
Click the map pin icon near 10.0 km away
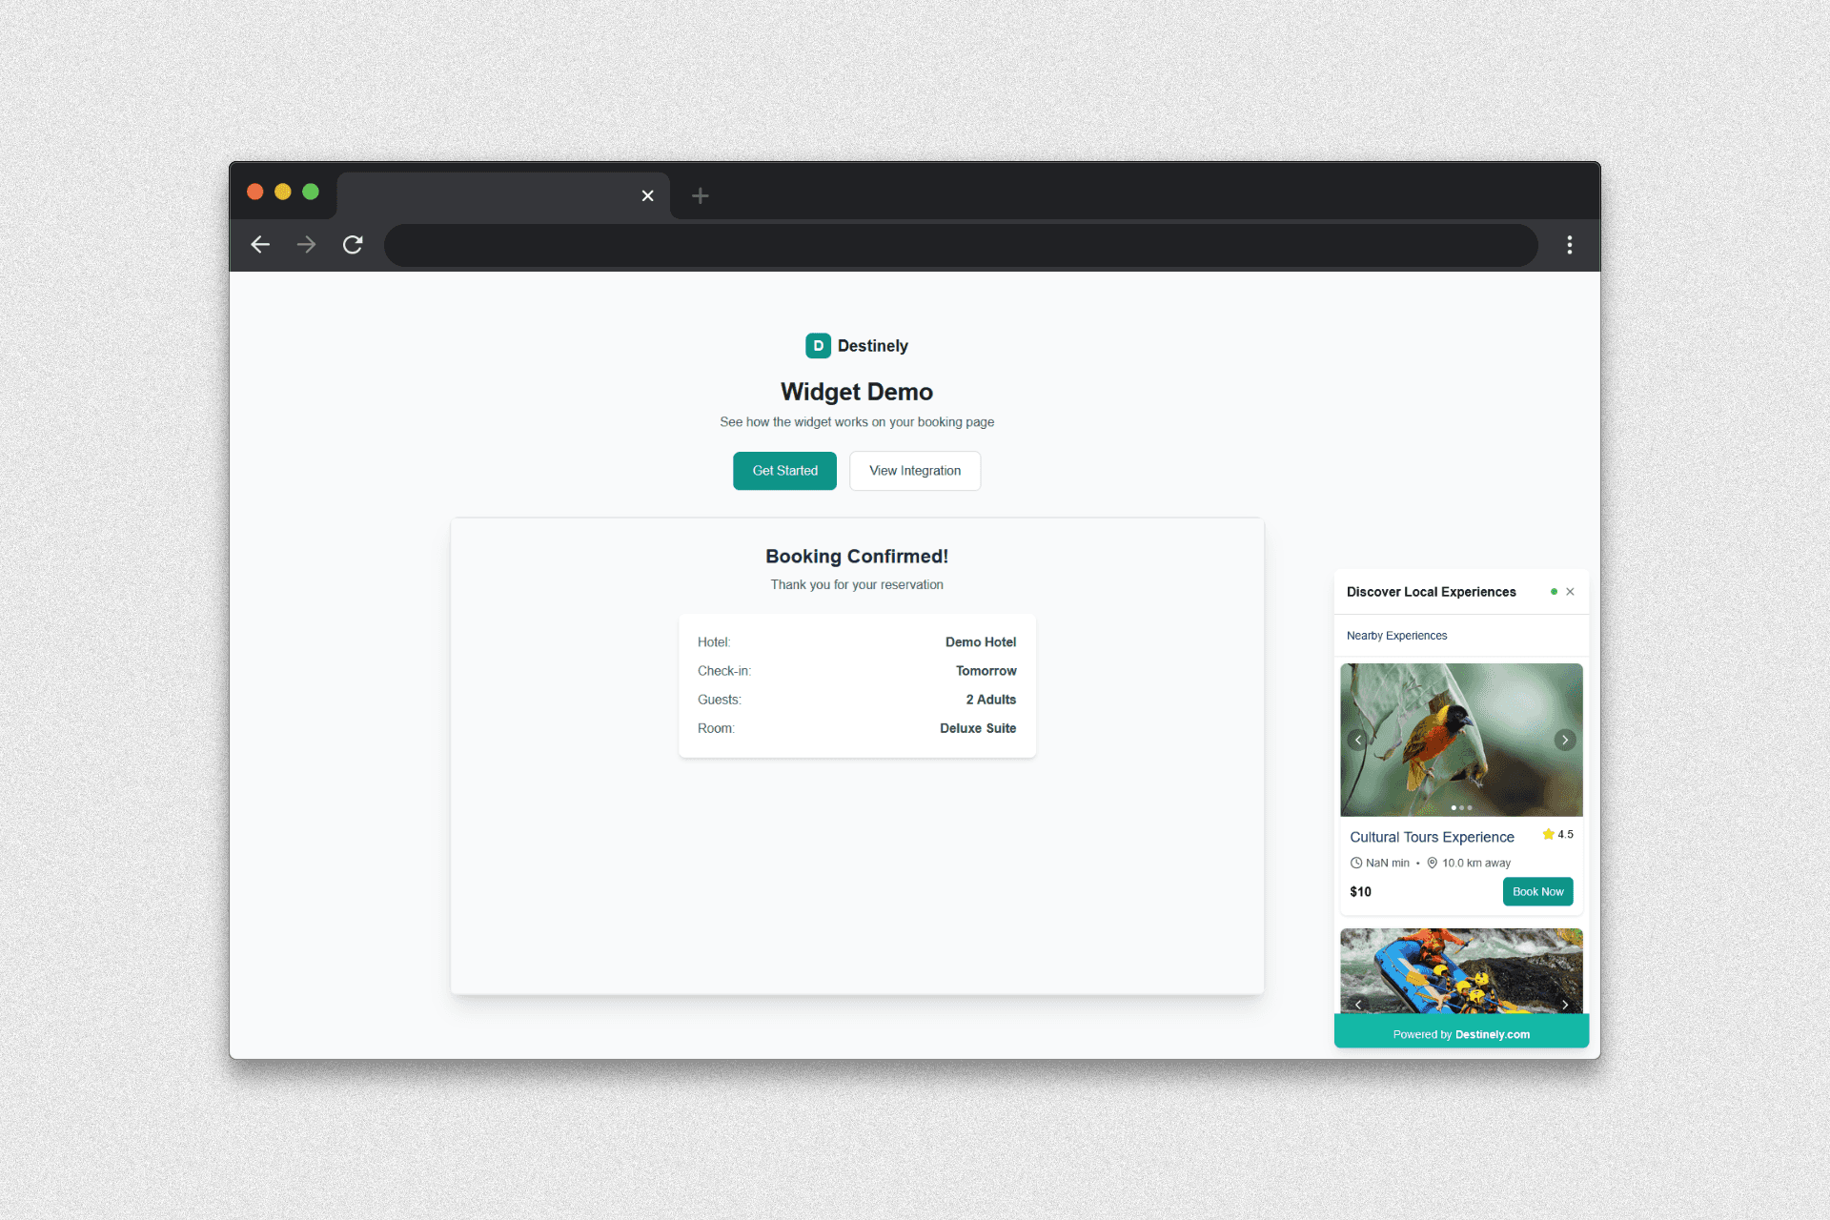click(x=1431, y=863)
